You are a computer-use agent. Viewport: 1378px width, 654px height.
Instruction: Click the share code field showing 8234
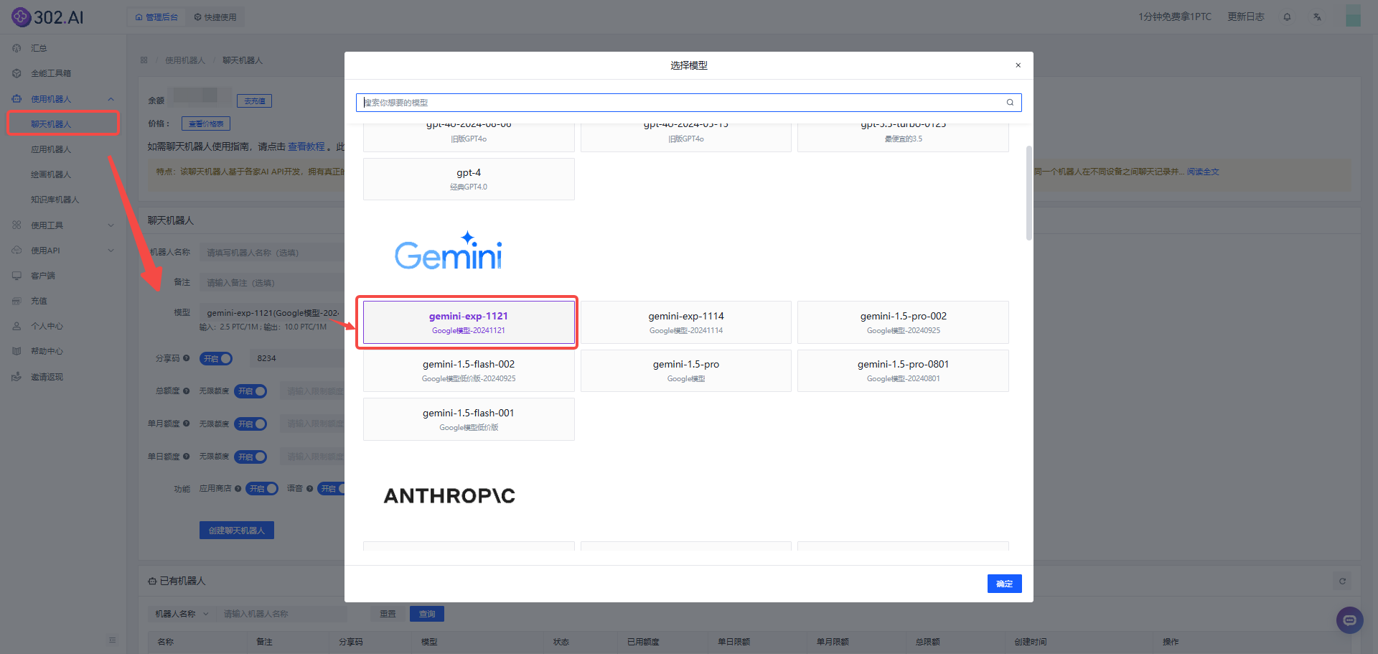296,358
